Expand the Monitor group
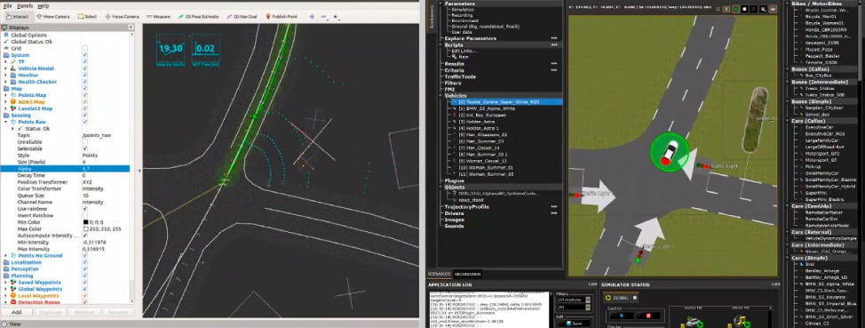 tap(6, 75)
